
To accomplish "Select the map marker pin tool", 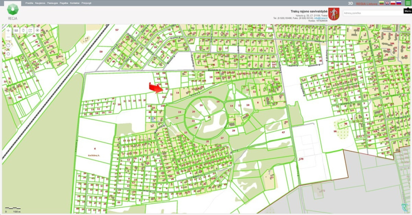I will [23, 31].
